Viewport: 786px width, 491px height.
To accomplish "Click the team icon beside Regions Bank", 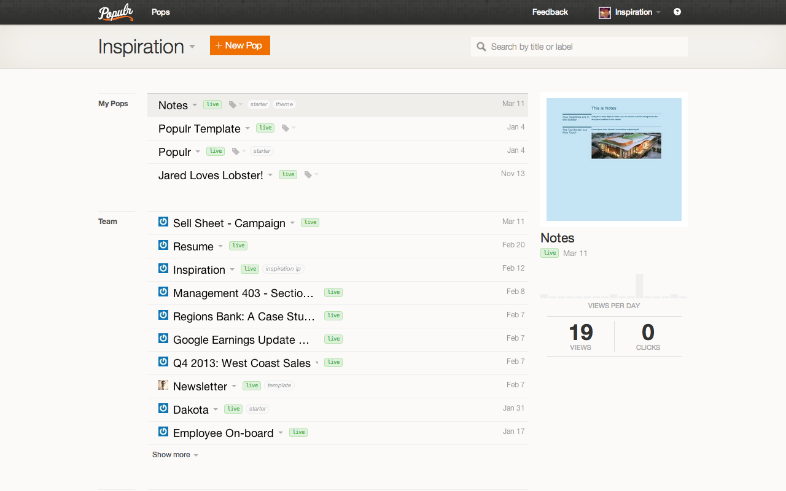I will pos(163,315).
